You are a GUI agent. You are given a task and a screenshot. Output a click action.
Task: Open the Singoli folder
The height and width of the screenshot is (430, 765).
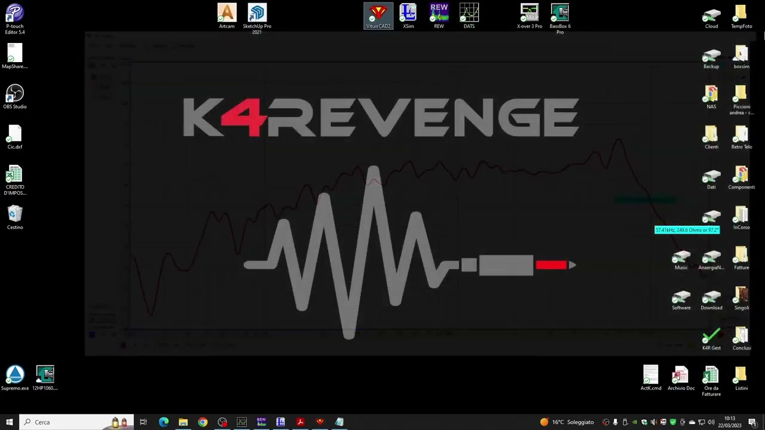pyautogui.click(x=741, y=298)
